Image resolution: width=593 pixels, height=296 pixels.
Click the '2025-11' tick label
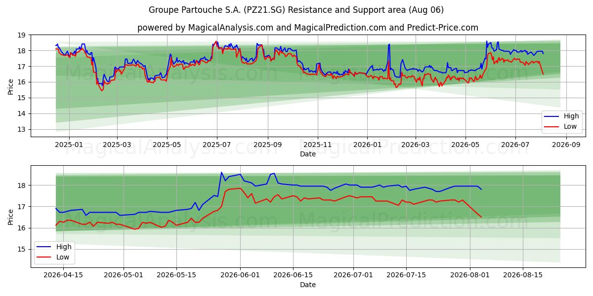click(x=318, y=145)
